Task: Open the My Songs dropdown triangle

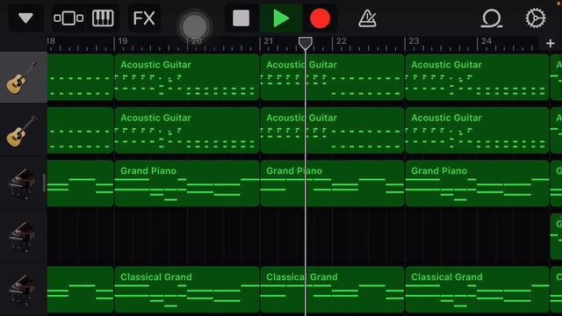Action: click(x=25, y=18)
